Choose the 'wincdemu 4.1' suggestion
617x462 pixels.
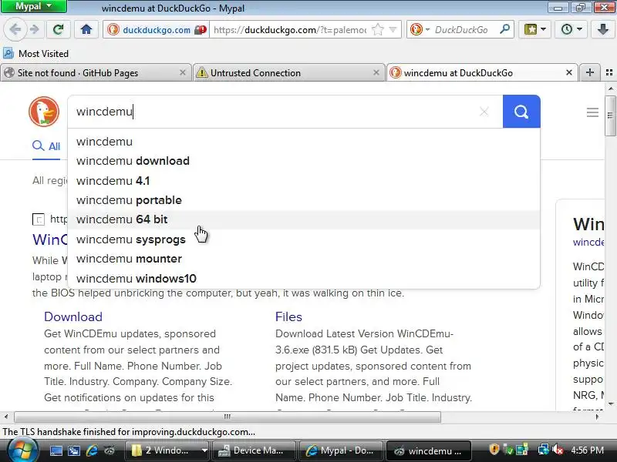pyautogui.click(x=304, y=181)
